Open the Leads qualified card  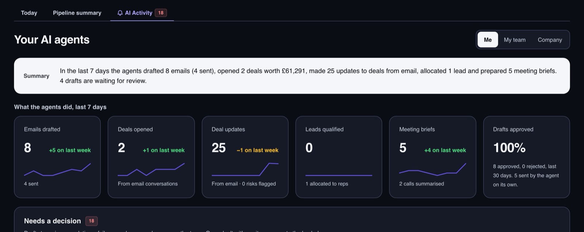(x=339, y=157)
